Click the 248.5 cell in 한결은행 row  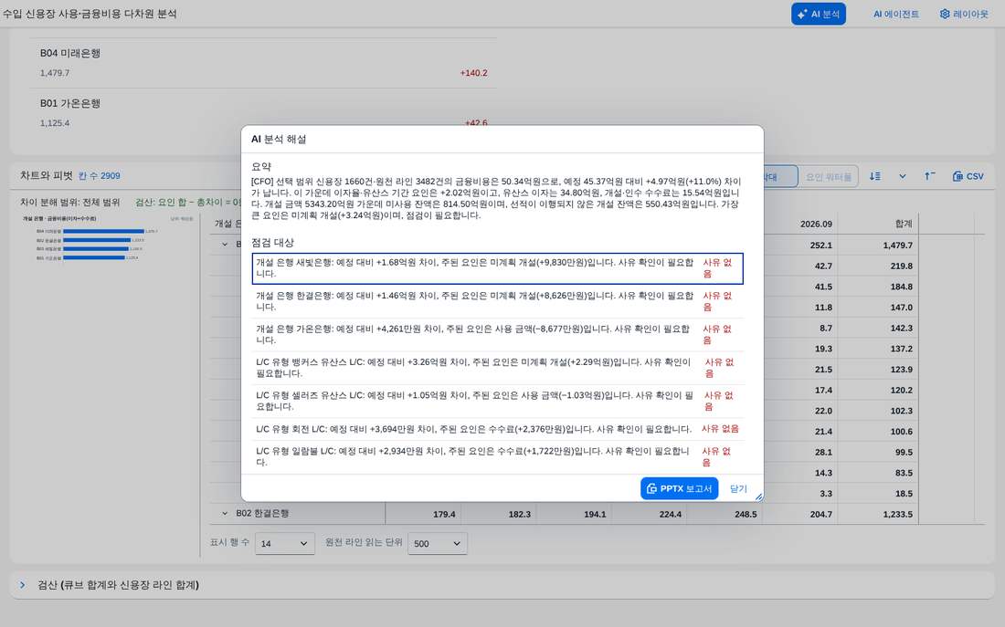tap(746, 514)
